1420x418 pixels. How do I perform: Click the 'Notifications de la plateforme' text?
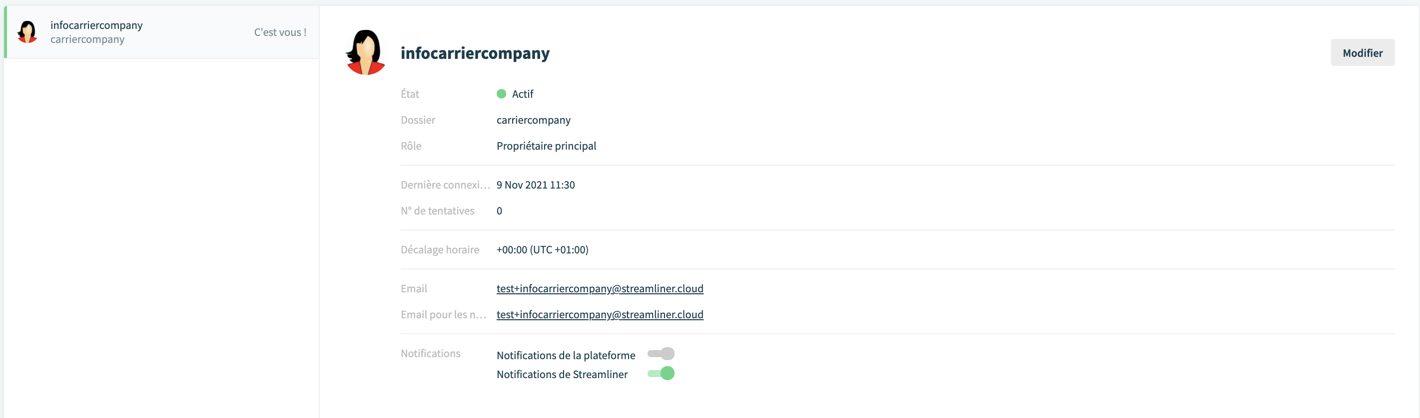point(566,356)
